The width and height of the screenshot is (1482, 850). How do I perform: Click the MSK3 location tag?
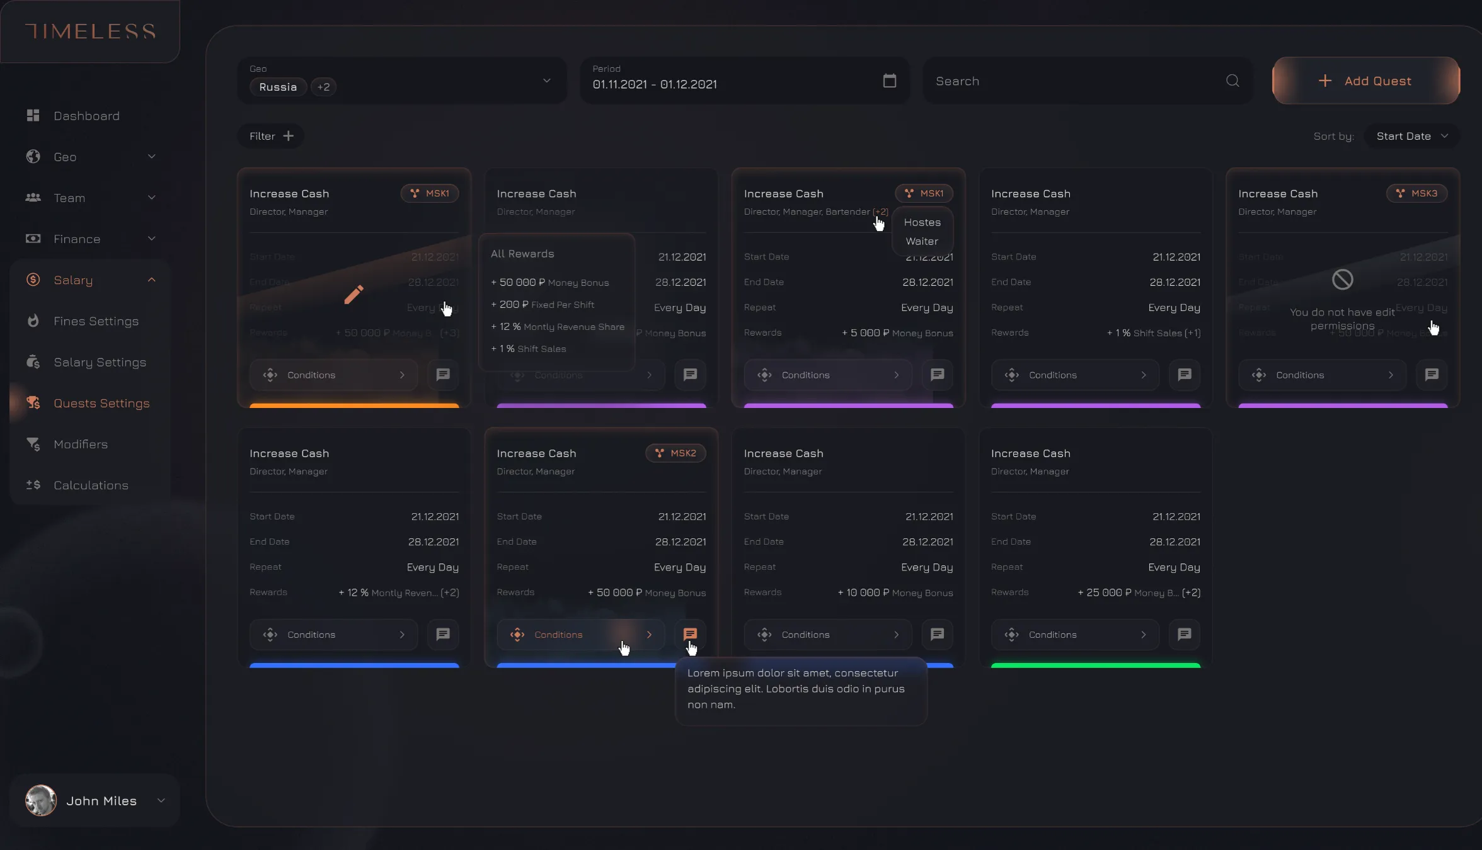point(1416,193)
